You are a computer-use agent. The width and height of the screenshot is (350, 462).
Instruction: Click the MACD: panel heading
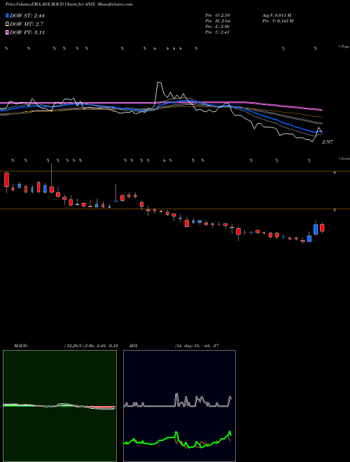(21, 346)
